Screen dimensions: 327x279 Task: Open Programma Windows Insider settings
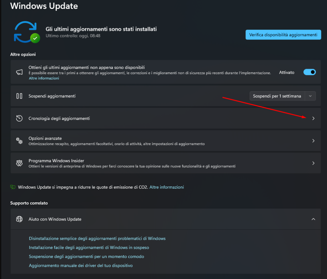coord(313,163)
